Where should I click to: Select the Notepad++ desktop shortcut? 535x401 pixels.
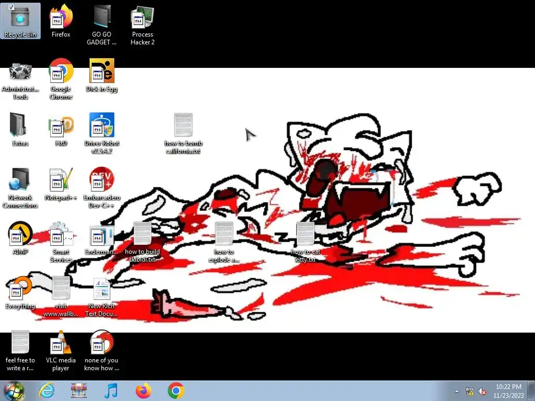point(61,184)
